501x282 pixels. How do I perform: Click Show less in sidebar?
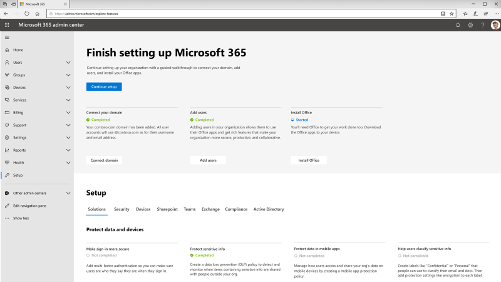tap(21, 218)
